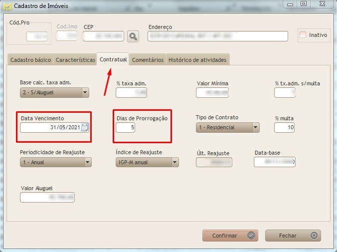This screenshot has width=337, height=252.
Task: Go to Histórico de atividades tab
Action: click(197, 60)
